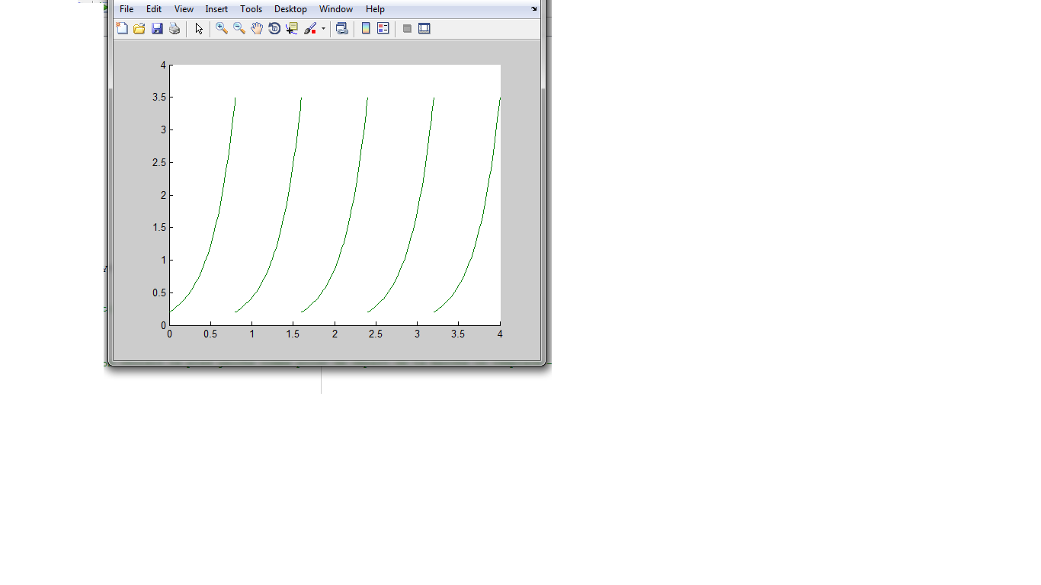Select the Pan hand tool
Image resolution: width=1041 pixels, height=585 pixels.
[x=257, y=29]
